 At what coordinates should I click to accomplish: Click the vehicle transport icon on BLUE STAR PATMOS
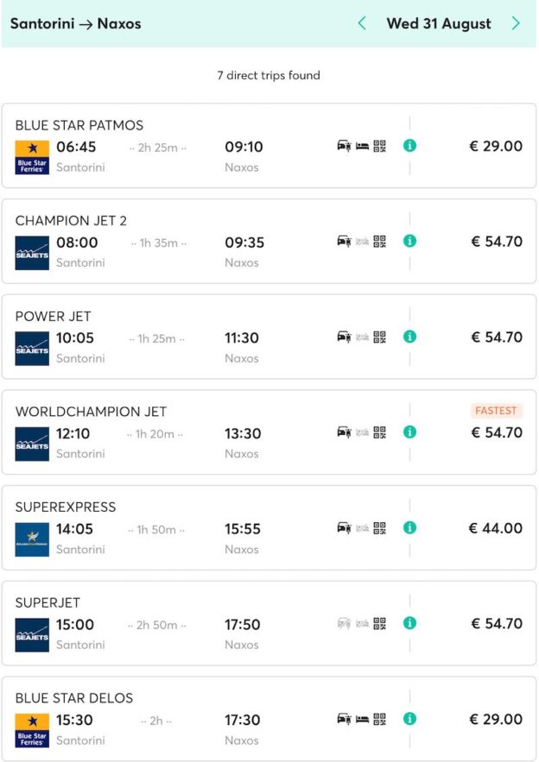pos(344,146)
